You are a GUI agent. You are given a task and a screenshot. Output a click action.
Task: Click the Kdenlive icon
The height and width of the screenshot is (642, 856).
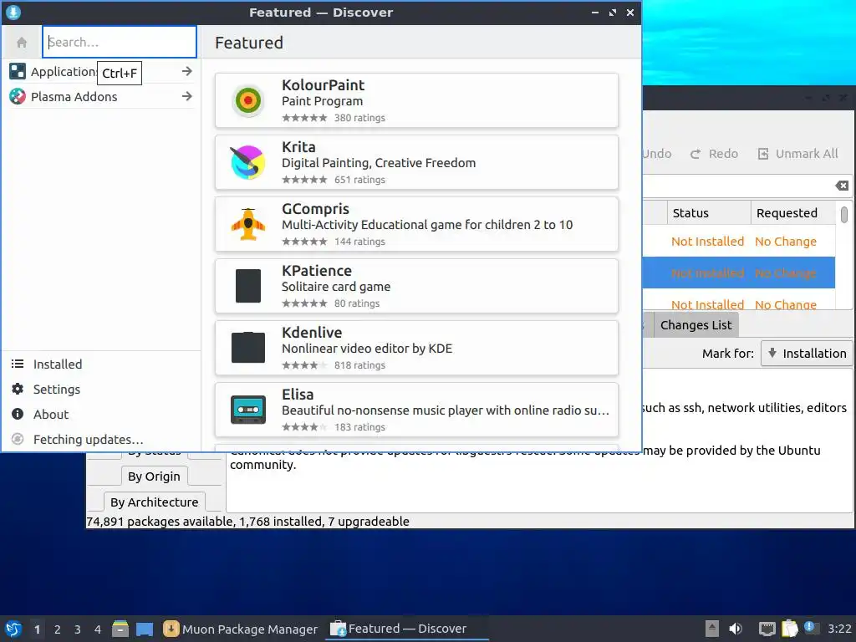click(247, 347)
